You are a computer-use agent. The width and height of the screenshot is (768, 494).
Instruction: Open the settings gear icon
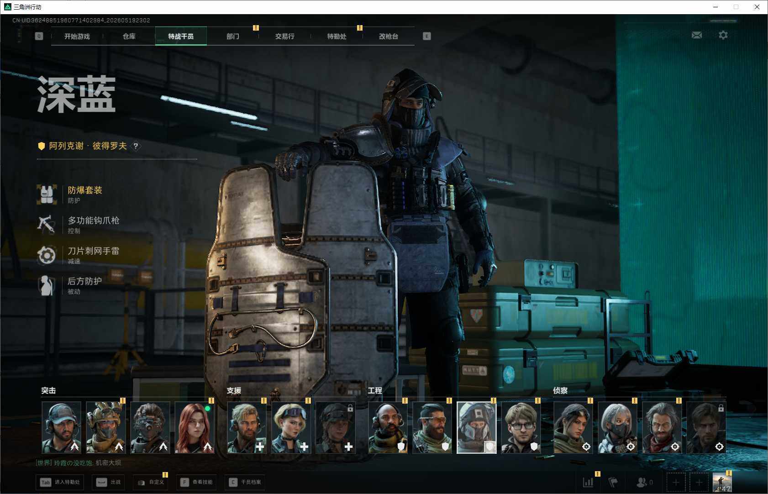723,35
